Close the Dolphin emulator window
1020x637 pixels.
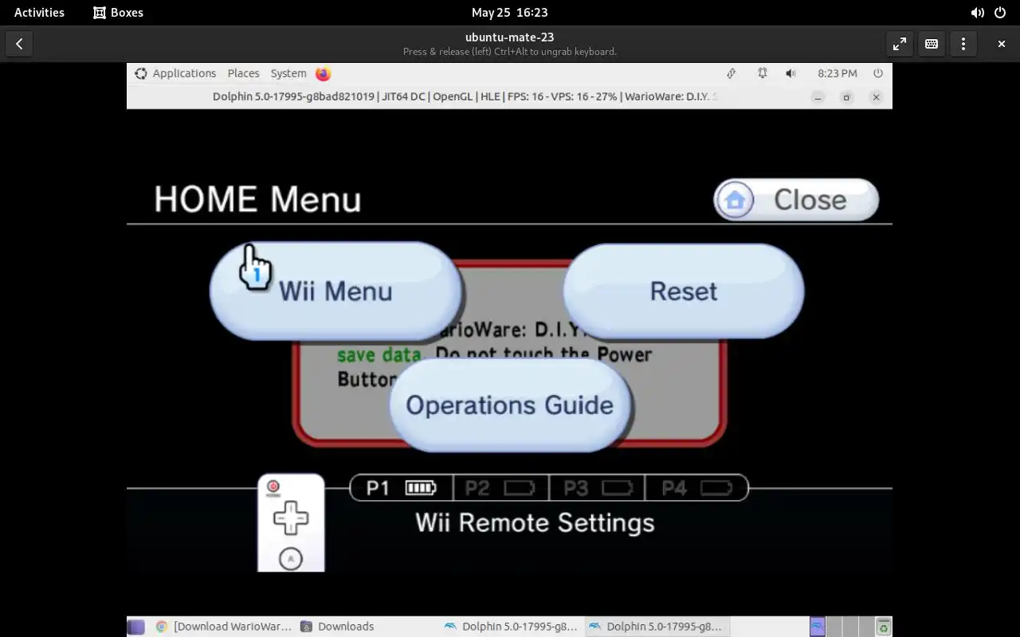click(x=876, y=97)
